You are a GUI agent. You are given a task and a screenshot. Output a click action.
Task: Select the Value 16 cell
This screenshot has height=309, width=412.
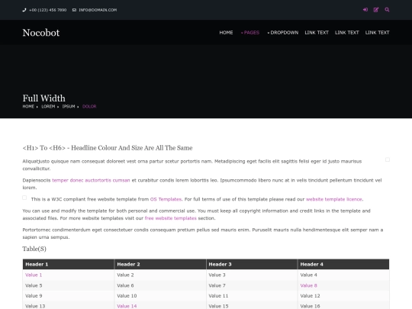click(x=343, y=305)
